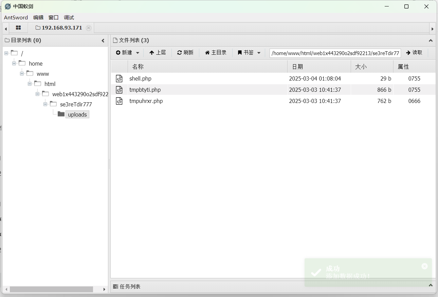The height and width of the screenshot is (297, 438).
Task: Click the 书签 bookmark icon
Action: click(x=239, y=52)
